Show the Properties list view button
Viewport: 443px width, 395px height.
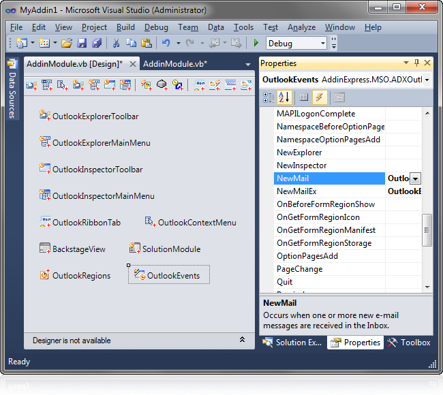pyautogui.click(x=304, y=97)
